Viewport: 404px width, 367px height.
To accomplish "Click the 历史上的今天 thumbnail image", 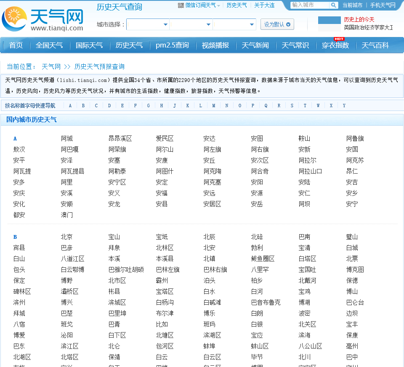I will pyautogui.click(x=329, y=24).
